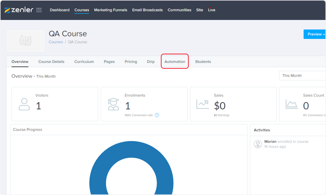Open Marketing Funnels in top navigation
This screenshot has width=326, height=195.
click(110, 10)
